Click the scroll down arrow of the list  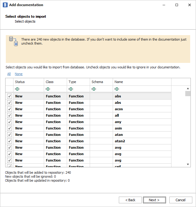pyautogui.click(x=188, y=164)
